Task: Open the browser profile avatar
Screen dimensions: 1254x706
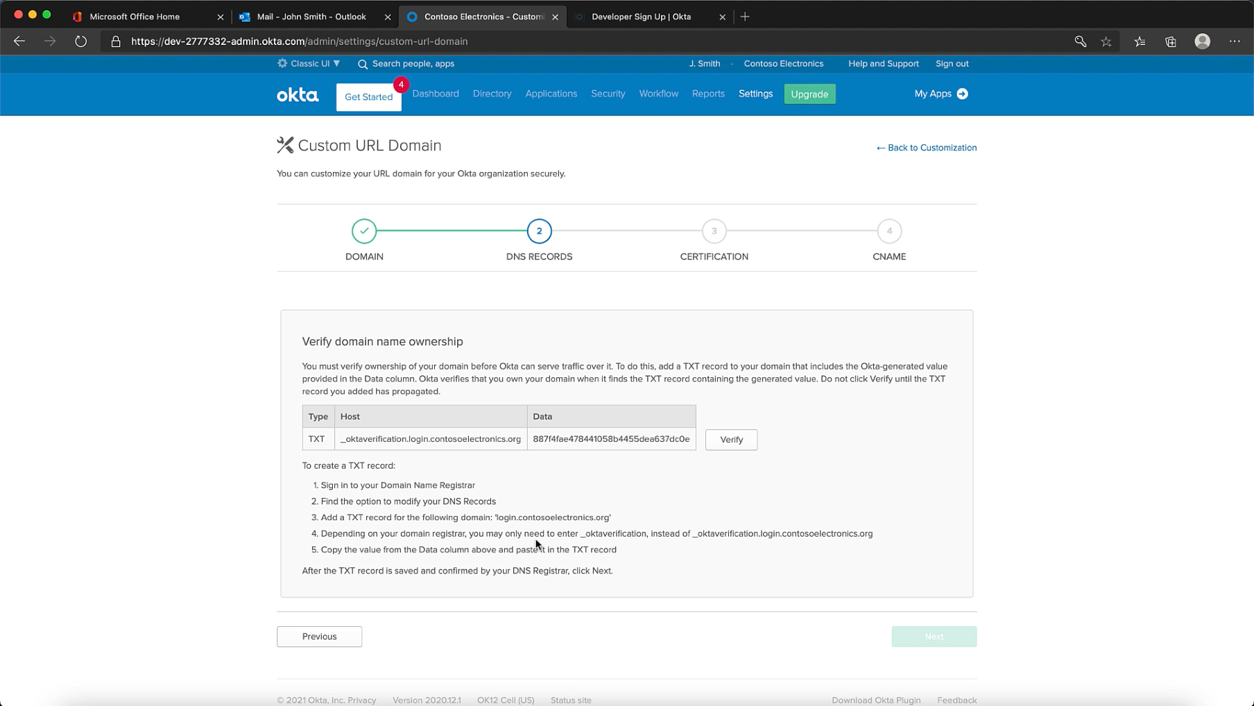Action: click(x=1203, y=42)
